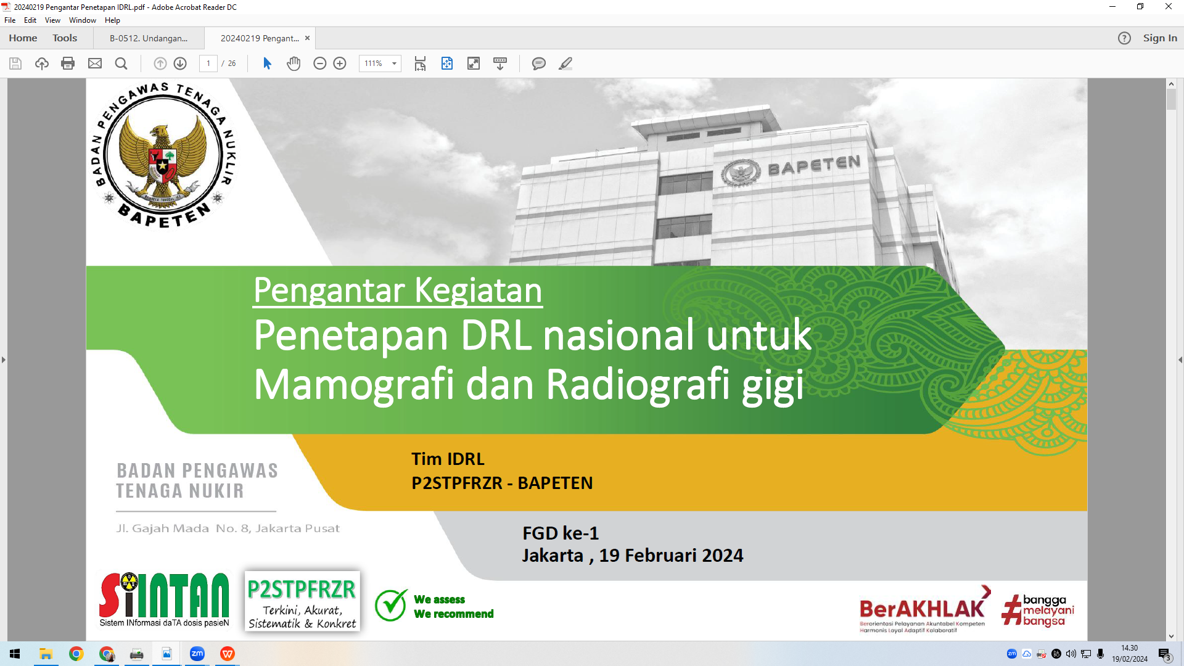The width and height of the screenshot is (1184, 666).
Task: Click the 'Pengantar Kegiatan' underlined heading
Action: click(x=398, y=290)
